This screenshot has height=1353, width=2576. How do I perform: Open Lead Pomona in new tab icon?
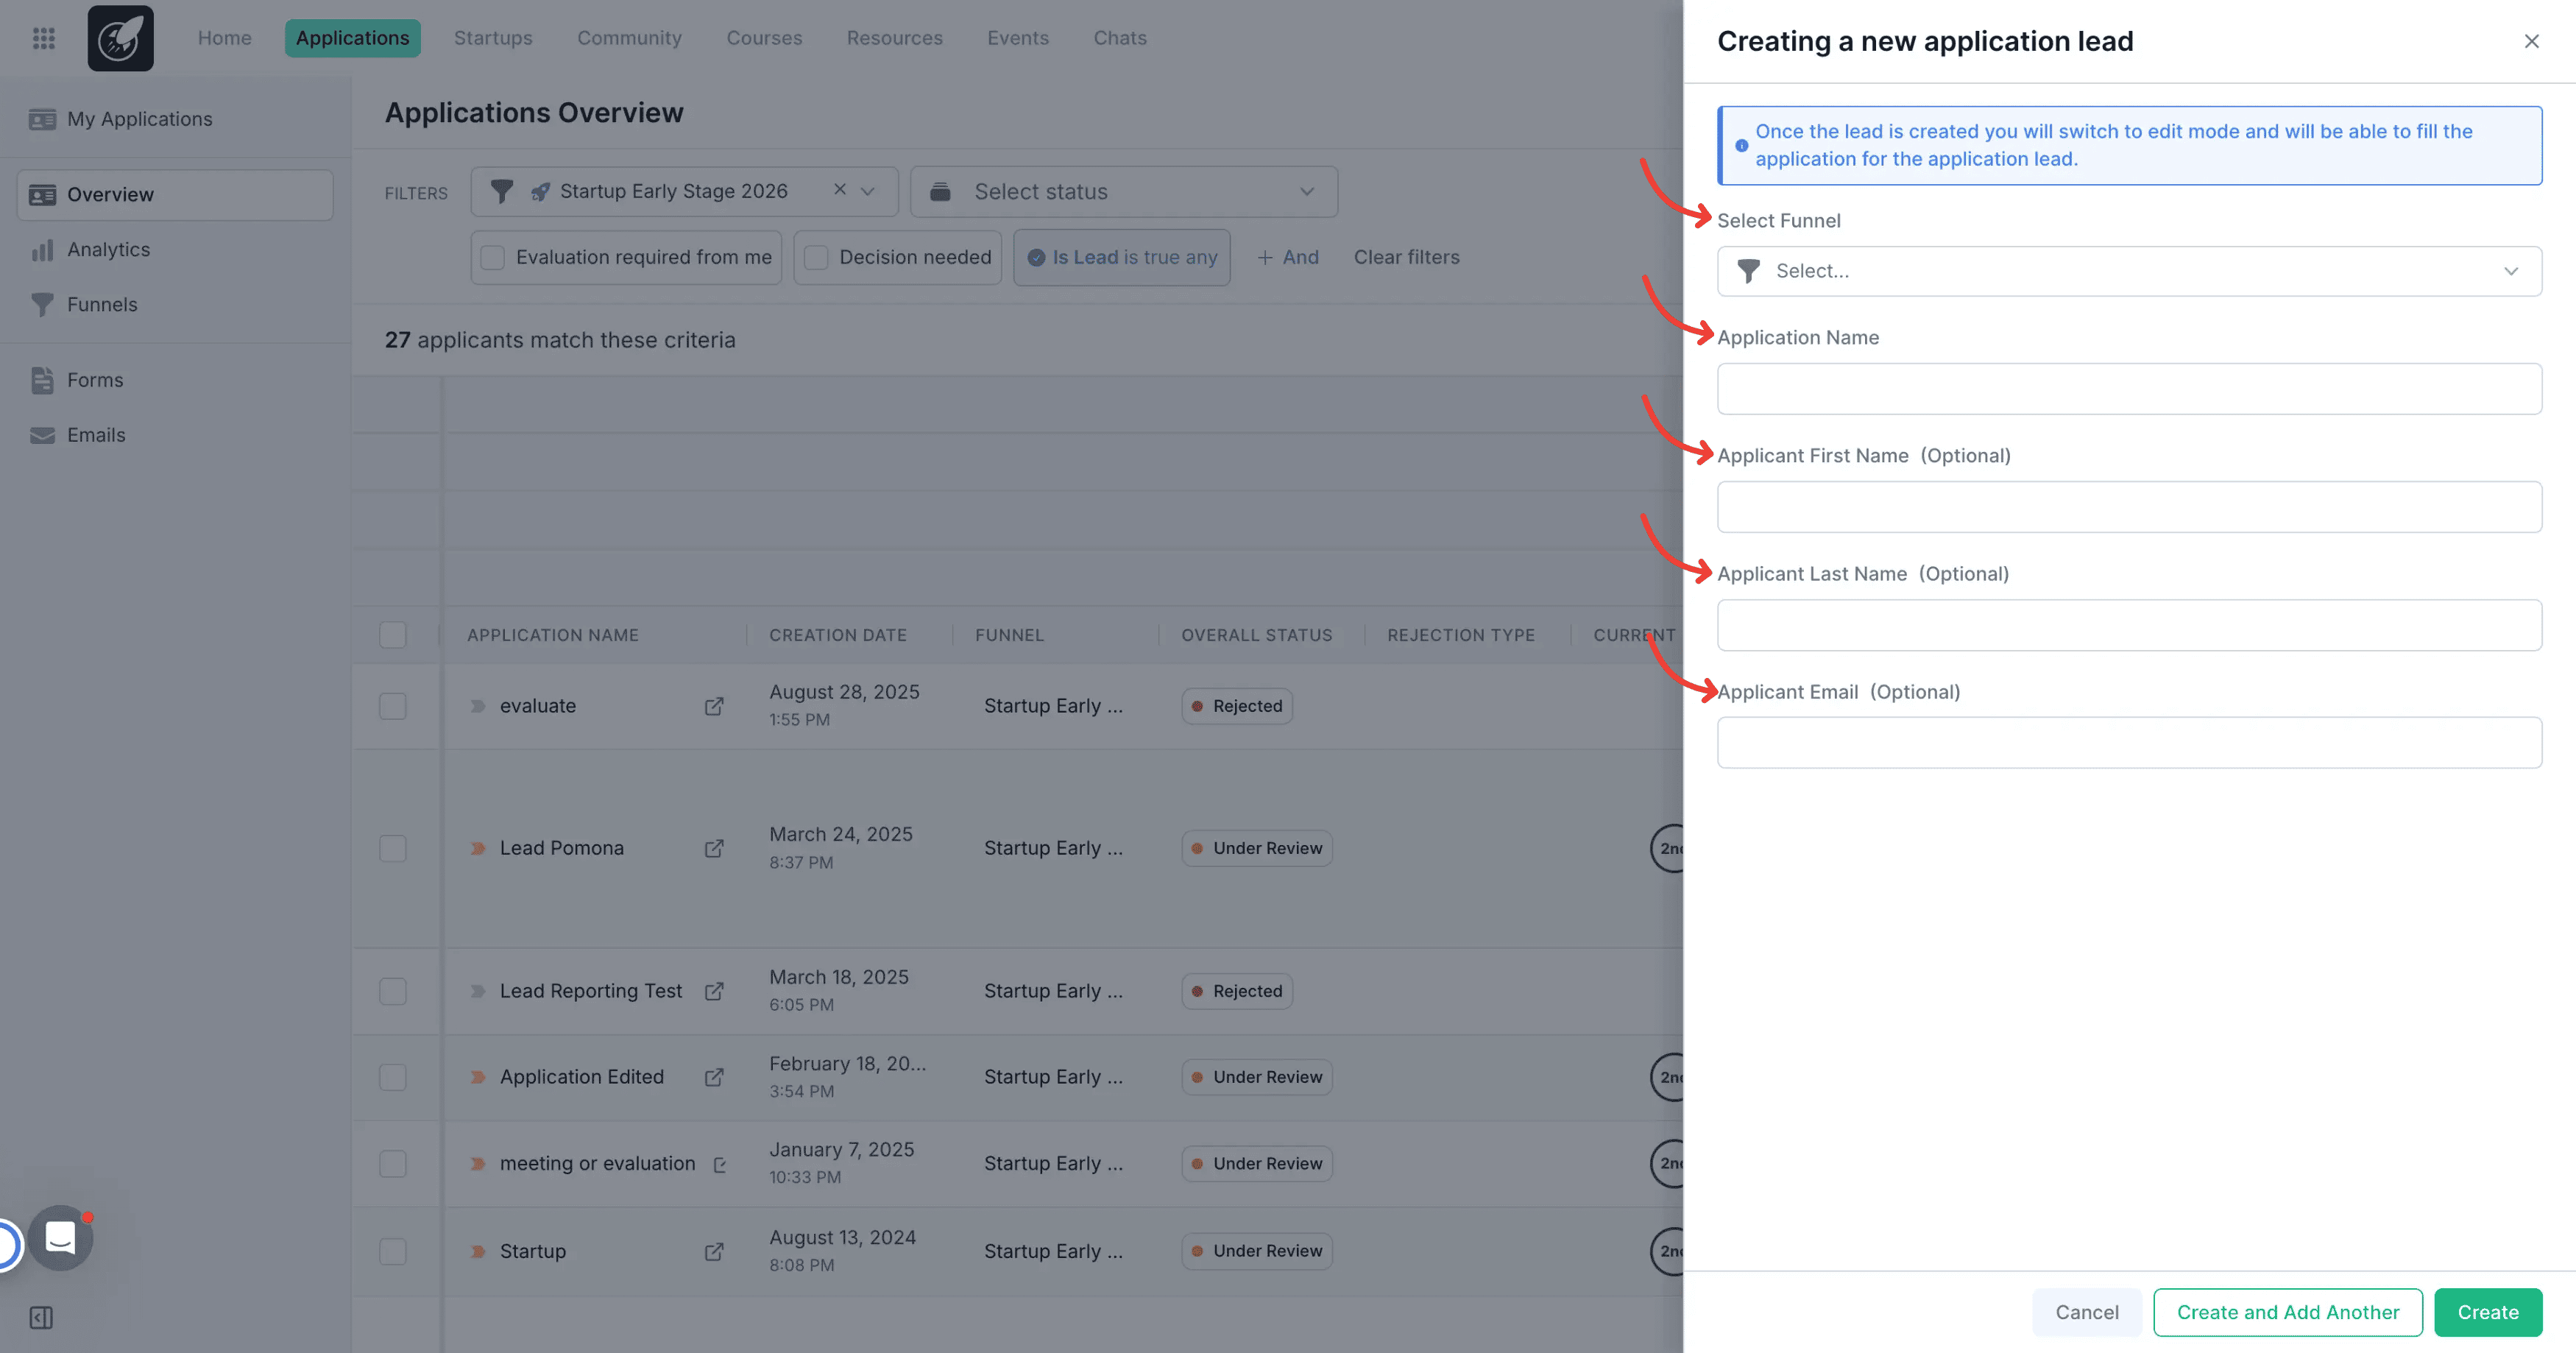click(714, 848)
